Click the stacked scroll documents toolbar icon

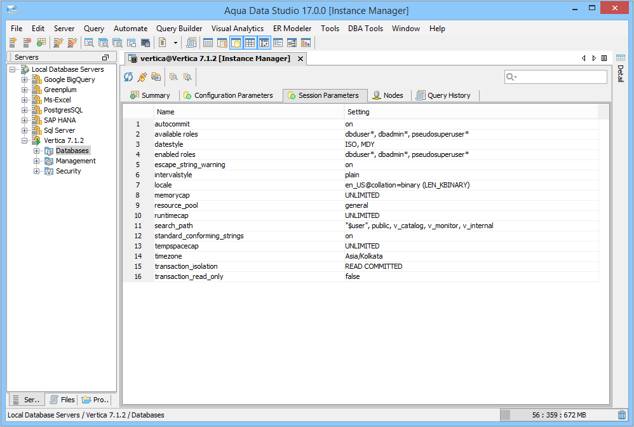click(x=191, y=43)
